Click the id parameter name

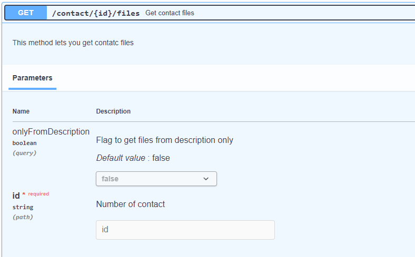tap(16, 196)
